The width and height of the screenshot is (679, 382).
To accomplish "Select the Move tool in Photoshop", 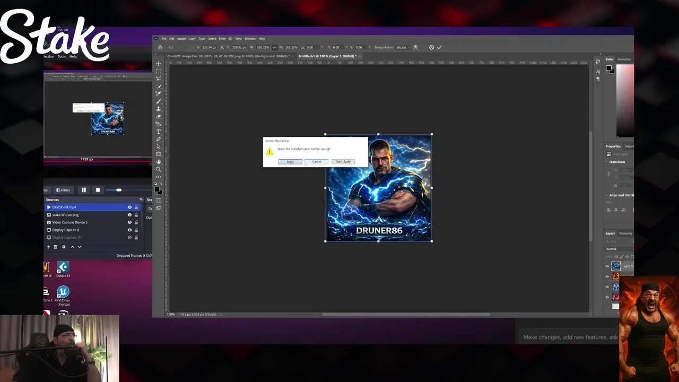I will tap(158, 64).
